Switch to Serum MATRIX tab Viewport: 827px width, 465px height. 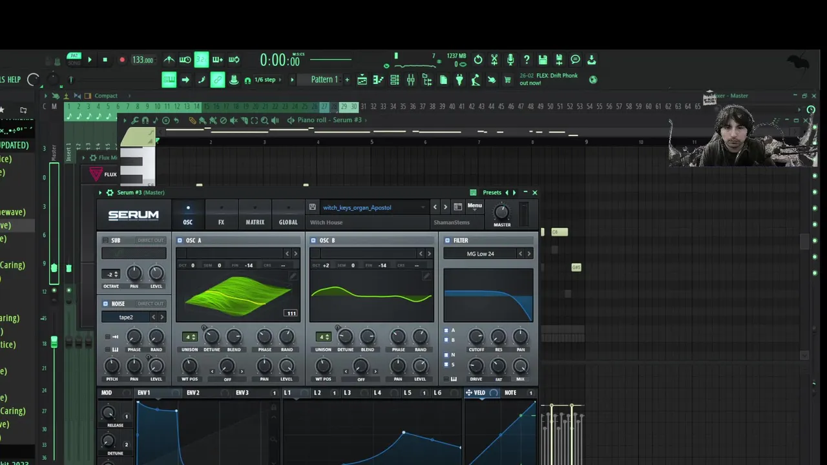click(255, 215)
